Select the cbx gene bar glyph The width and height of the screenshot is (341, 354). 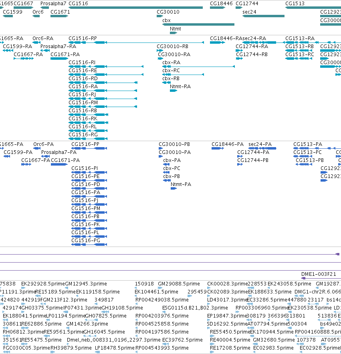(x=198, y=24)
